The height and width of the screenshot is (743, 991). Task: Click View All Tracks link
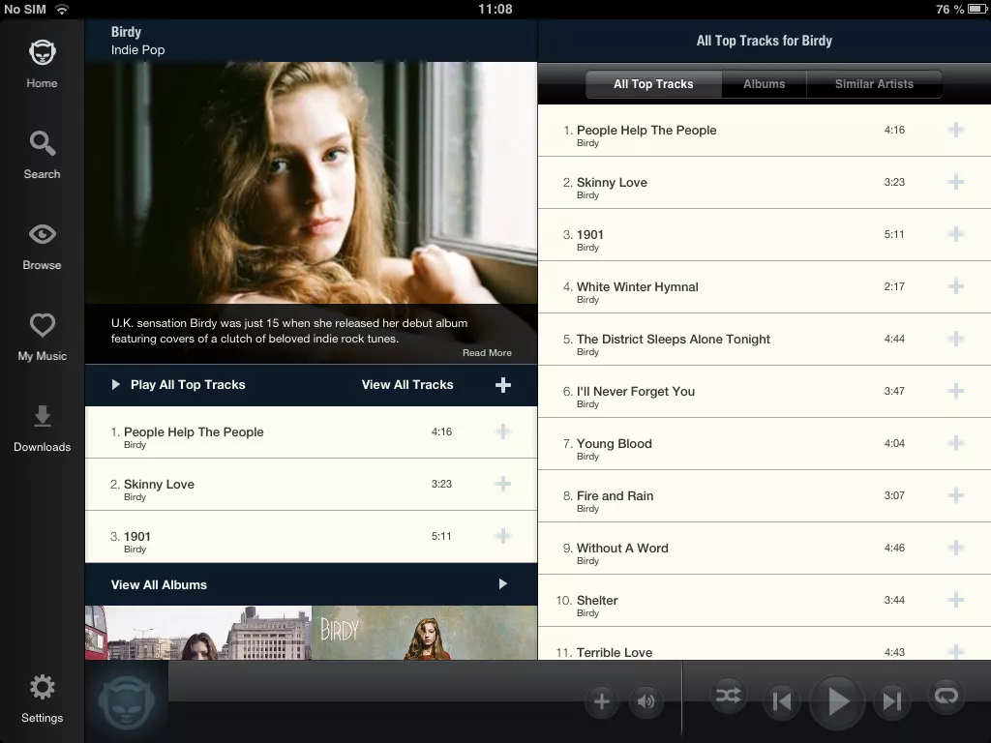(407, 385)
